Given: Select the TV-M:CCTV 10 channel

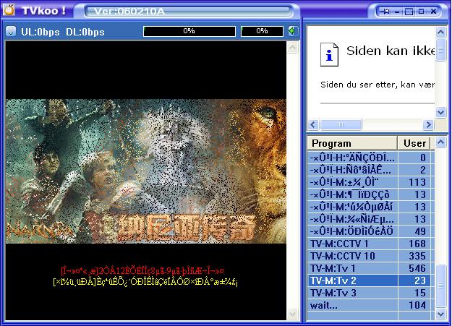Looking at the screenshot, I should [x=371, y=256].
